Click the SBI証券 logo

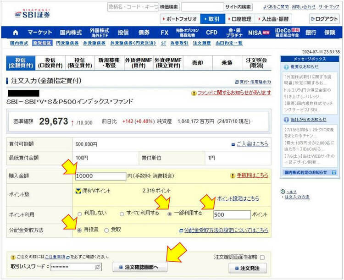(x=33, y=14)
